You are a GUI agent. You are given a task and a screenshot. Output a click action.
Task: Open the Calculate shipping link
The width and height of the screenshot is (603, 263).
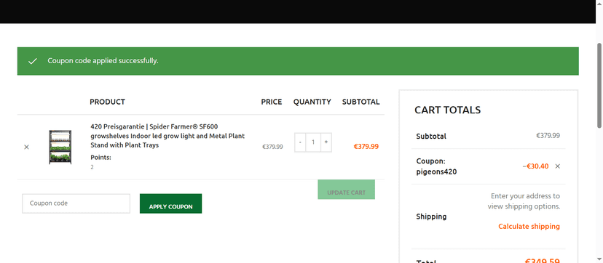(529, 226)
